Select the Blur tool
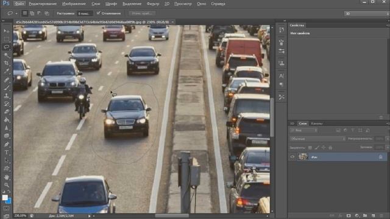The width and height of the screenshot is (390, 219). click(x=7, y=128)
